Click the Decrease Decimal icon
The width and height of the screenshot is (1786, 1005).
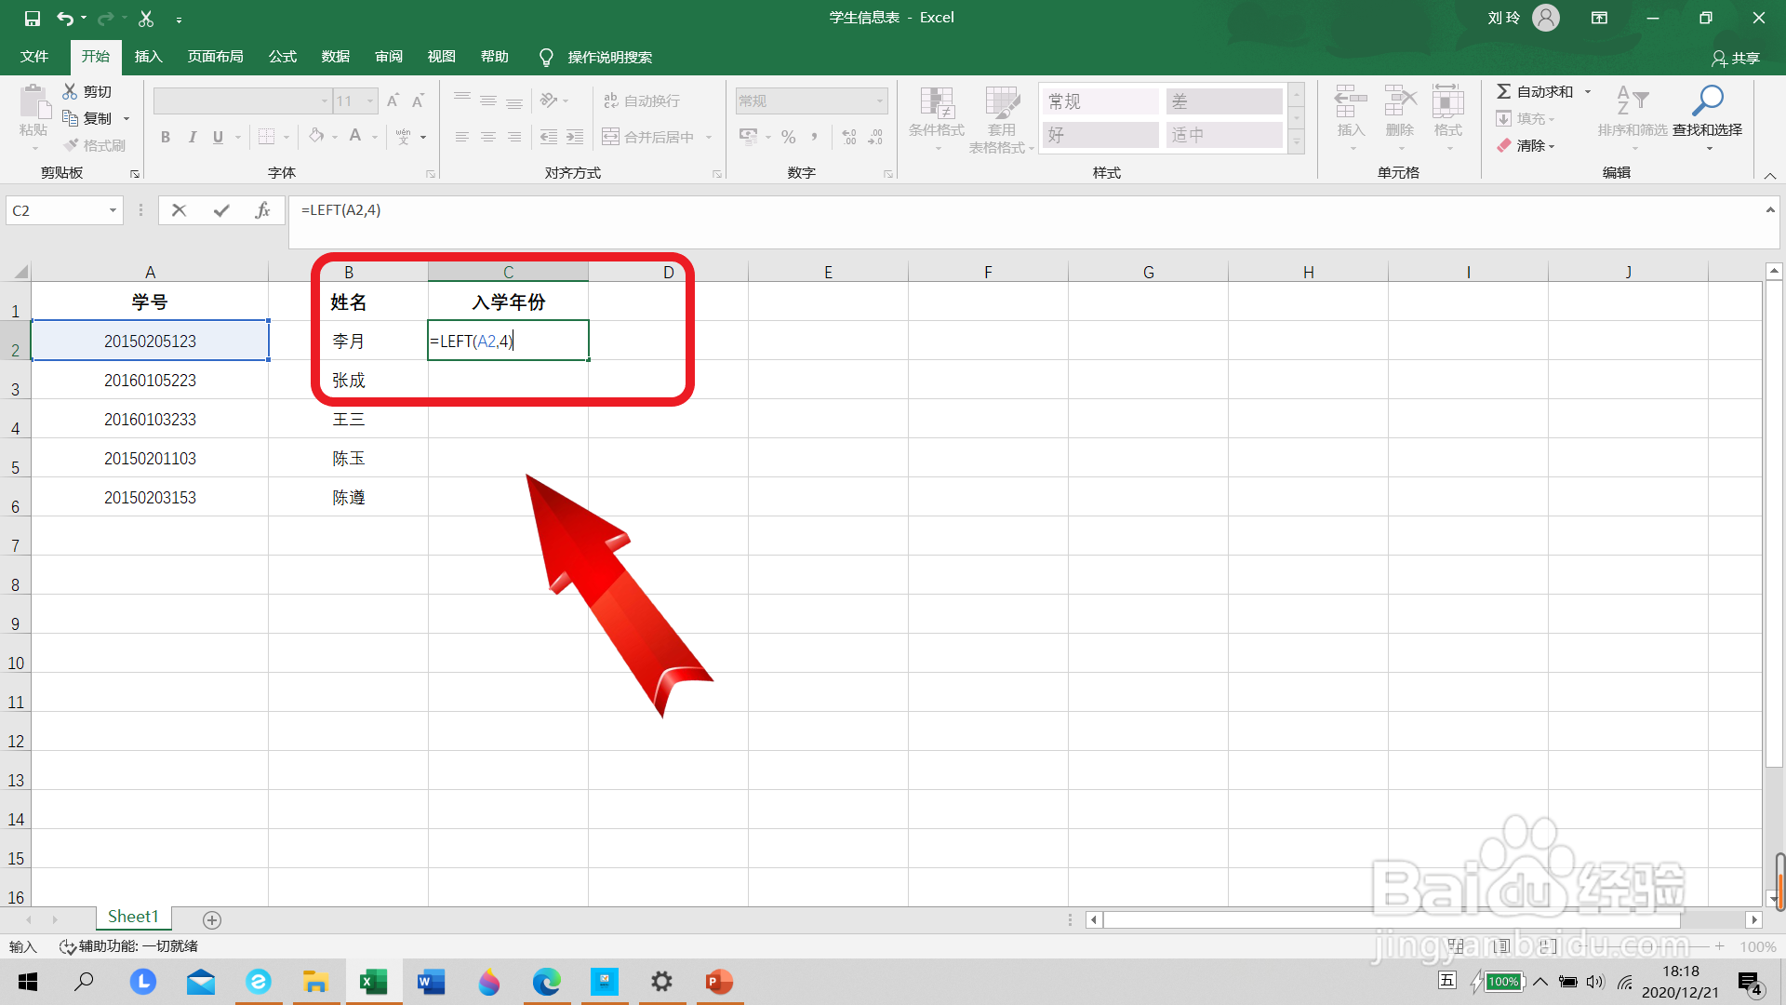875,137
